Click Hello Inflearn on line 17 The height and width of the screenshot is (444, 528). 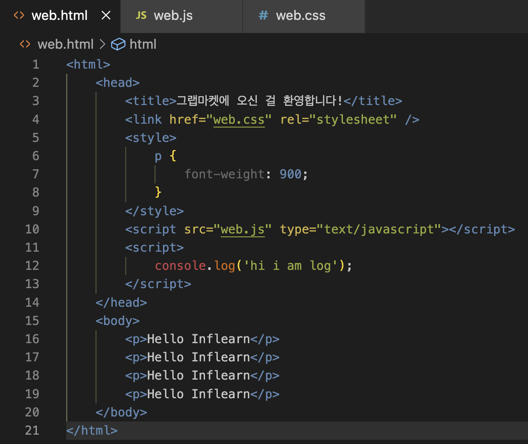(x=199, y=357)
